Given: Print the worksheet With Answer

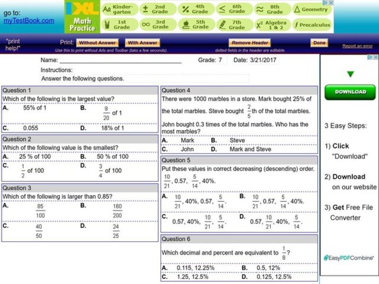Looking at the screenshot, I should (x=142, y=42).
